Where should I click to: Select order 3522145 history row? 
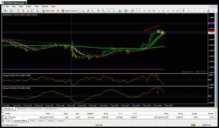pos(109,117)
